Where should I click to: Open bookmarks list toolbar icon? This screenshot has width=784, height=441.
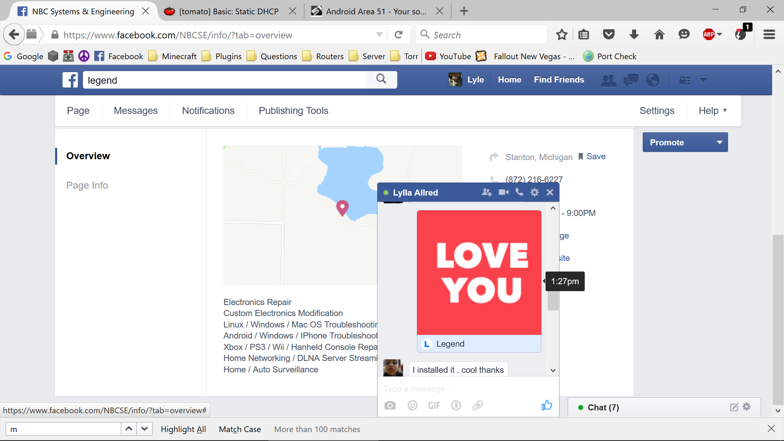(584, 35)
